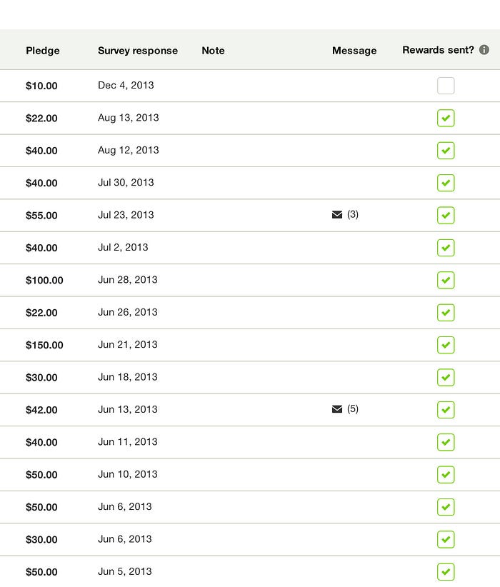Open the message envelope on the $42.00 pledge row

(x=336, y=409)
